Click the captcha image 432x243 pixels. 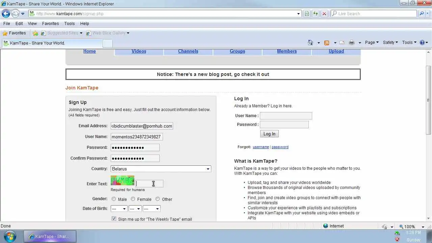(123, 181)
